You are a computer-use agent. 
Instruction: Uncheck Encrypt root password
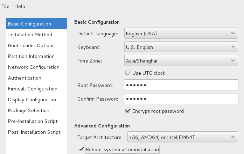click(128, 111)
